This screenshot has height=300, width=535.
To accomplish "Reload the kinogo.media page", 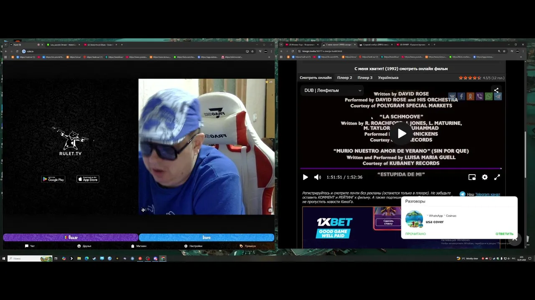I will [x=293, y=51].
